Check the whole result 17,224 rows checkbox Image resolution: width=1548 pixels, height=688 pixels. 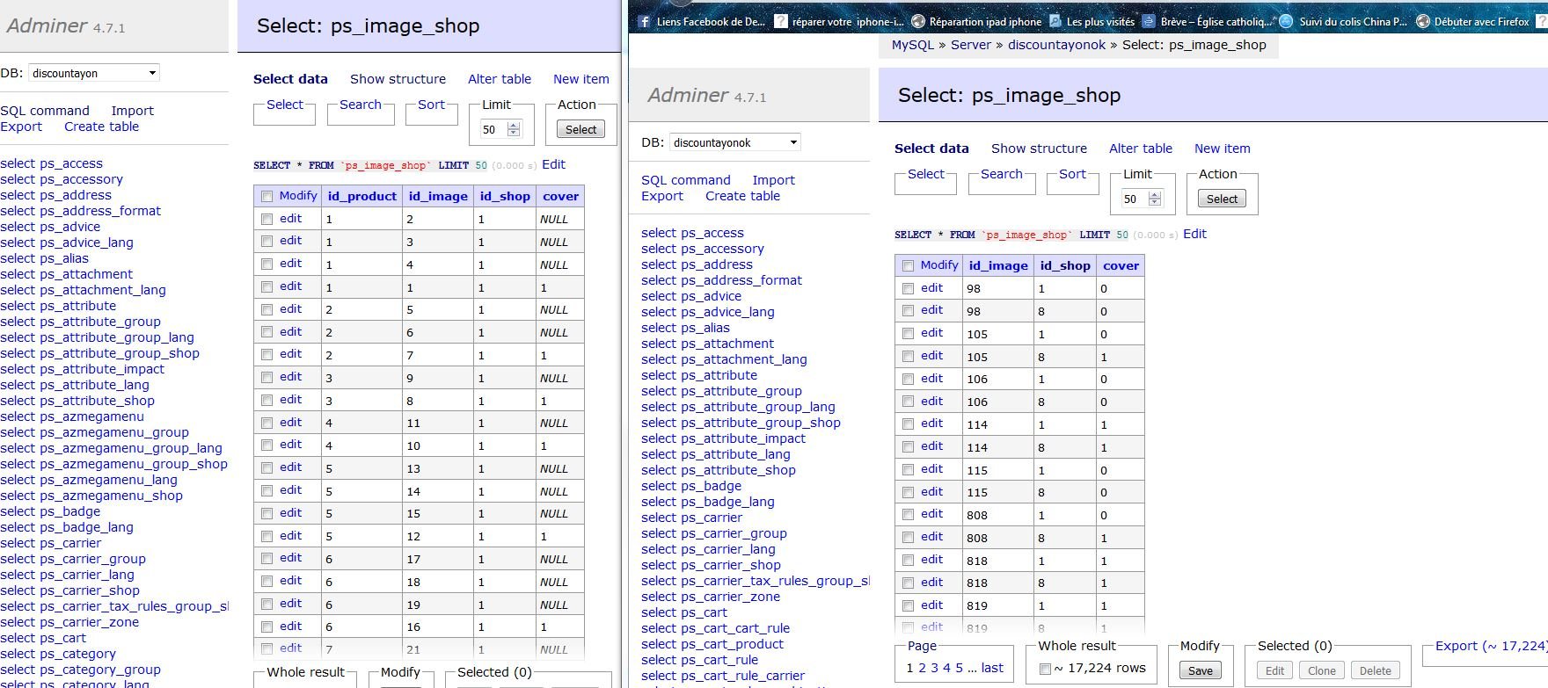[x=1045, y=670]
